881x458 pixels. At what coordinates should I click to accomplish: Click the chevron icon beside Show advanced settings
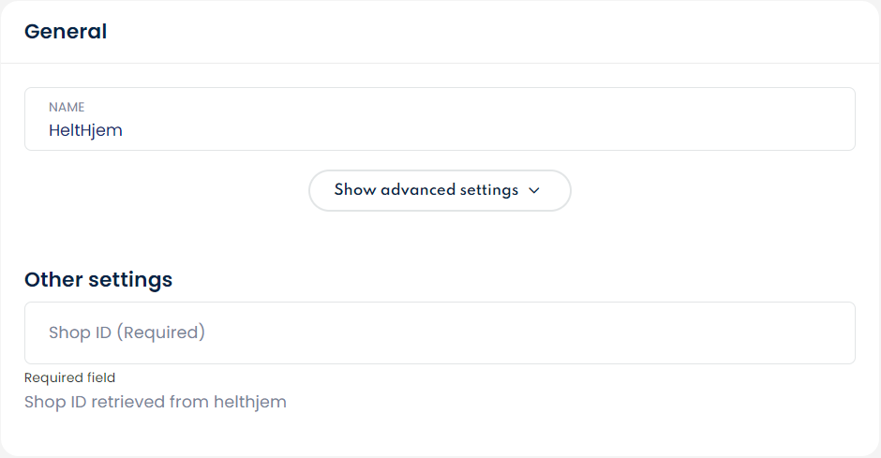(534, 190)
